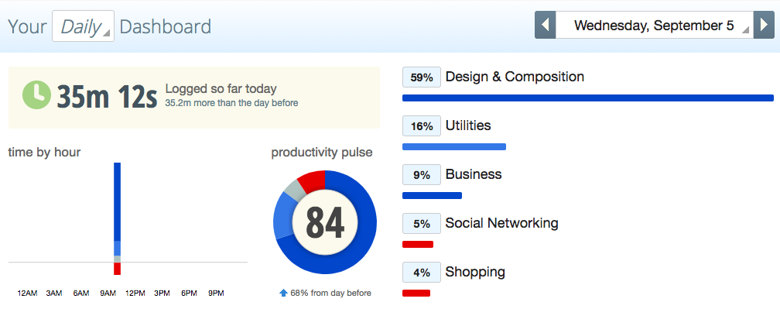Click the blue up arrow under productivity pulse
Image resolution: width=780 pixels, height=309 pixels.
pos(283,293)
